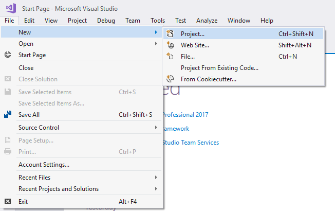This screenshot has height=211, width=335.
Task: Choose From Cookiecutter... entry
Action: coord(244,79)
